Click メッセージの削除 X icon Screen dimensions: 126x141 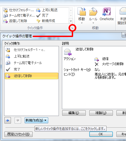click(x=97, y=64)
